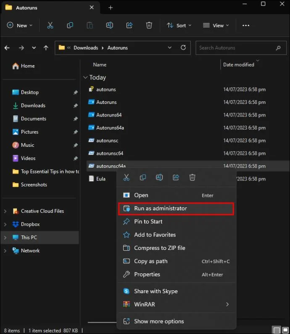Choose Copy as path
The height and width of the screenshot is (334, 290).
(x=177, y=261)
